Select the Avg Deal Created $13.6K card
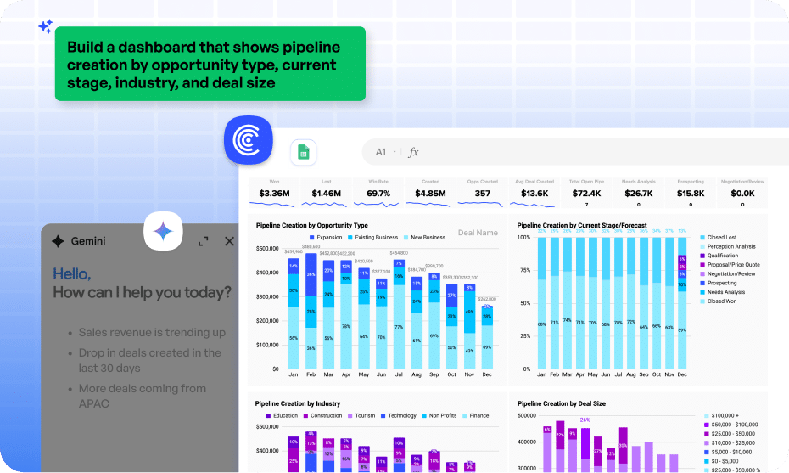This screenshot has width=789, height=473. click(534, 193)
